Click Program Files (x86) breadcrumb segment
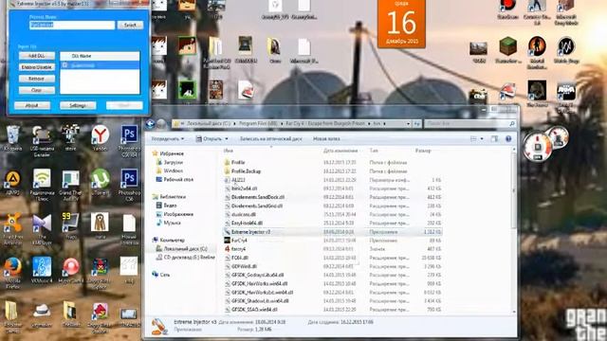Image resolution: width=607 pixels, height=341 pixels. click(258, 124)
